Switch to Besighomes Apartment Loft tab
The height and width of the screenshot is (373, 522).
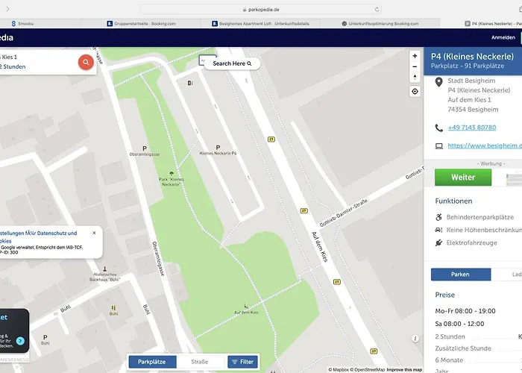(260, 24)
